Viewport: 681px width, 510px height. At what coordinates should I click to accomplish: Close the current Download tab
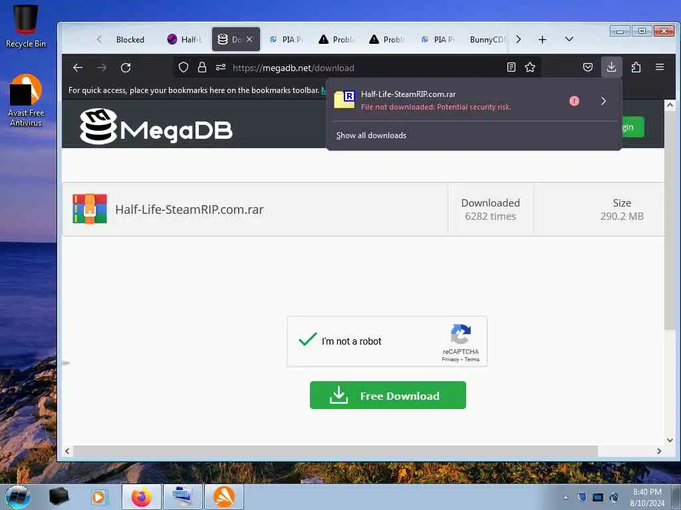coord(249,39)
